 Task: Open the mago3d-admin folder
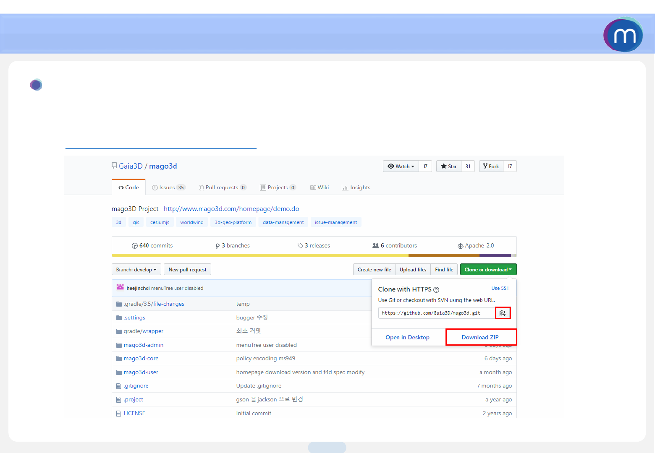click(x=144, y=345)
